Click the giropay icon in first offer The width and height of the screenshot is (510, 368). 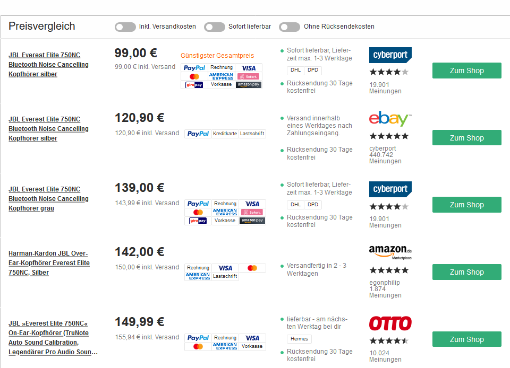point(194,85)
